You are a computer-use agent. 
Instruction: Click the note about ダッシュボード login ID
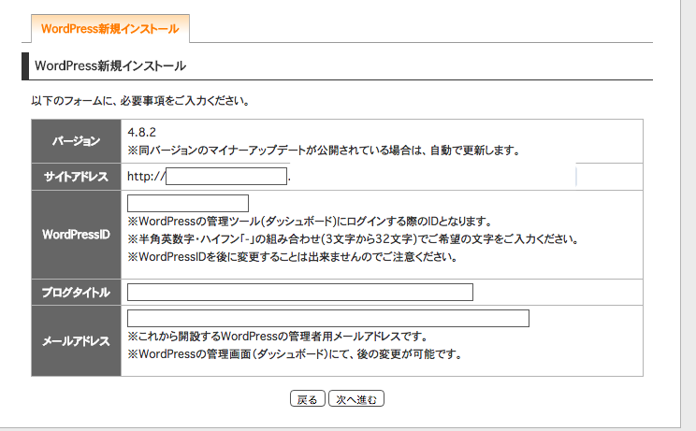pos(310,222)
